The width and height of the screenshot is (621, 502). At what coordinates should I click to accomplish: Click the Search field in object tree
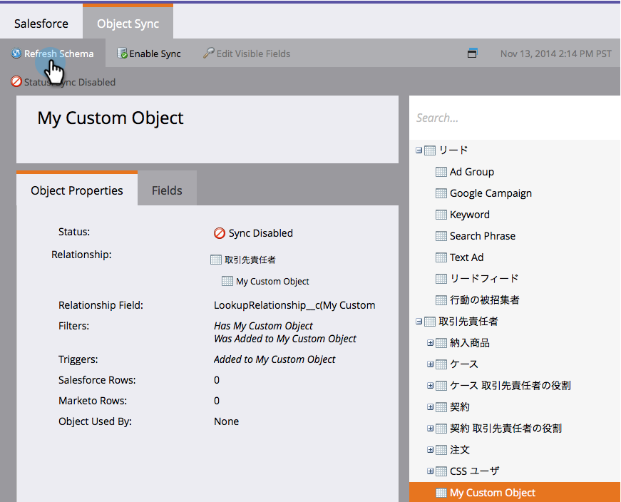(x=514, y=118)
